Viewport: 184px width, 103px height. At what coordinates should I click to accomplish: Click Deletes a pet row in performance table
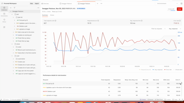(112, 92)
